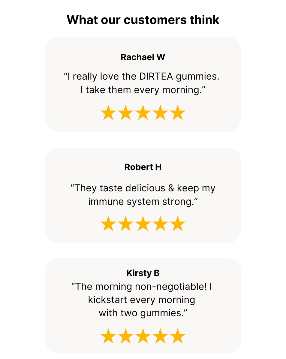Image resolution: width=286 pixels, height=359 pixels.
Task: Click the fifth star in Robert H's rating
Action: coord(178,224)
